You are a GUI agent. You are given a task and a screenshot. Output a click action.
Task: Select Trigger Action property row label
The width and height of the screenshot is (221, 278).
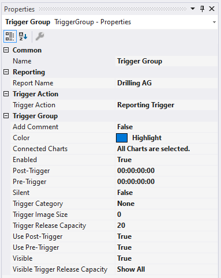(x=34, y=105)
